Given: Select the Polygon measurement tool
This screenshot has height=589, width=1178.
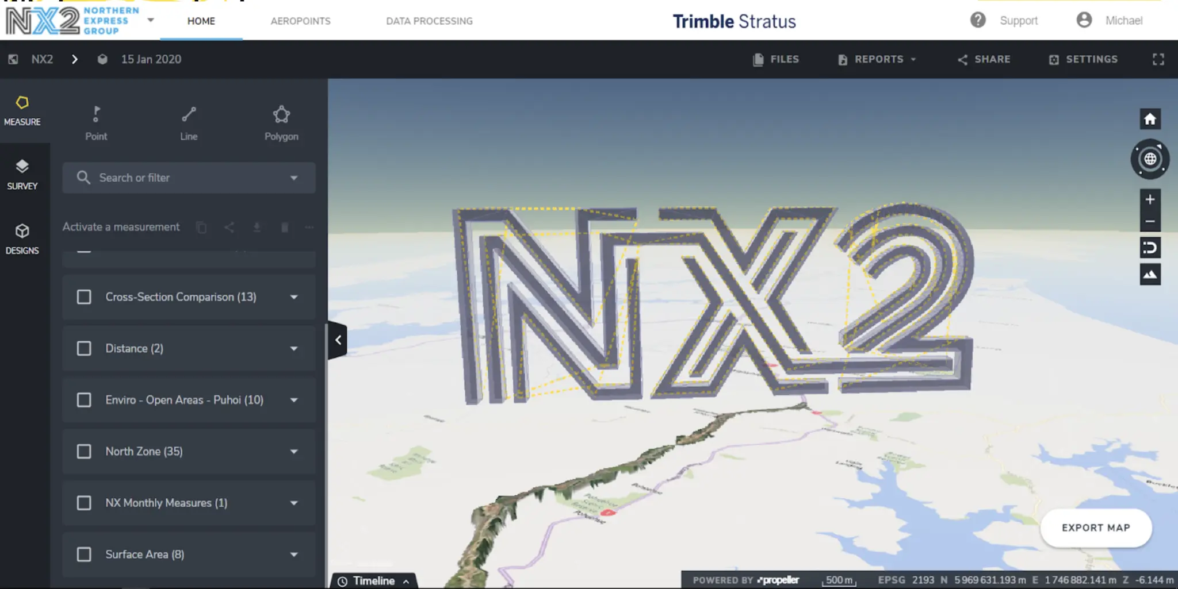Looking at the screenshot, I should point(281,121).
